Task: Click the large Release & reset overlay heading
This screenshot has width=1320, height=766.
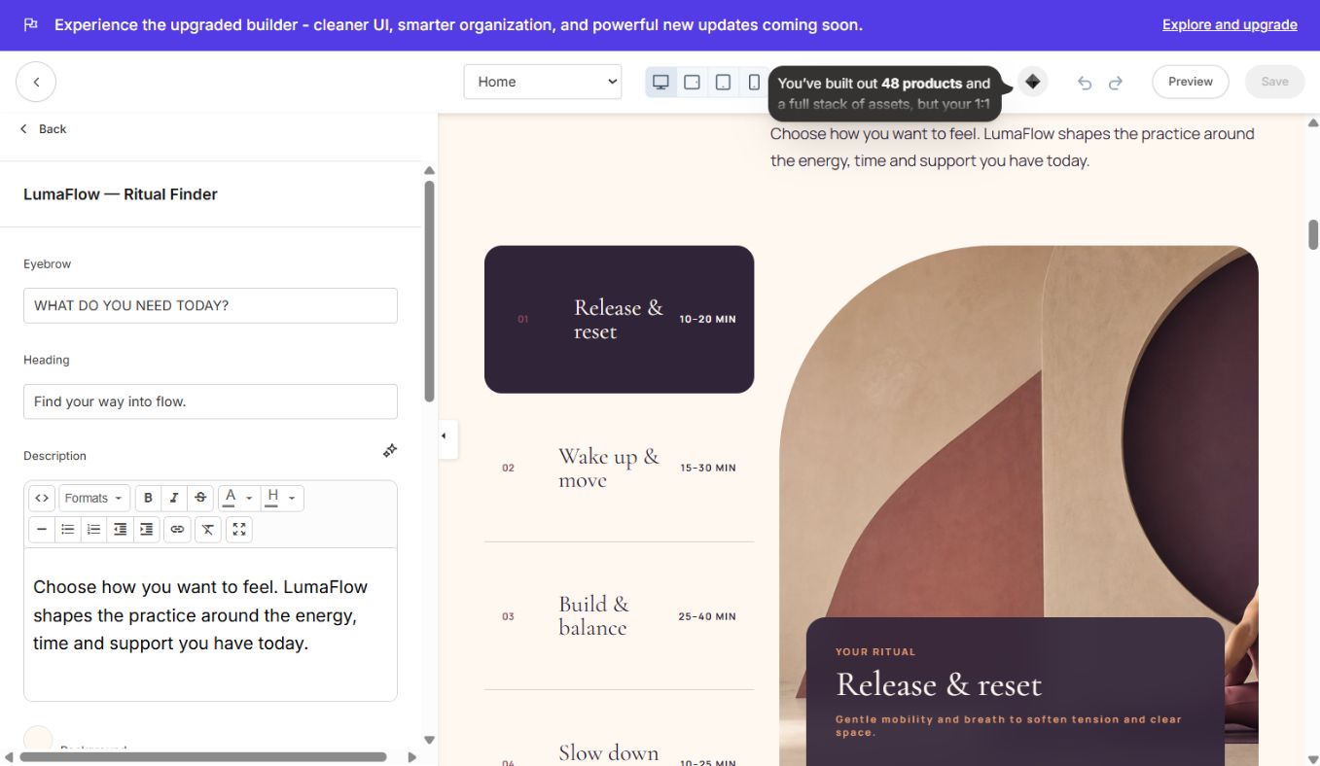Action: [939, 685]
